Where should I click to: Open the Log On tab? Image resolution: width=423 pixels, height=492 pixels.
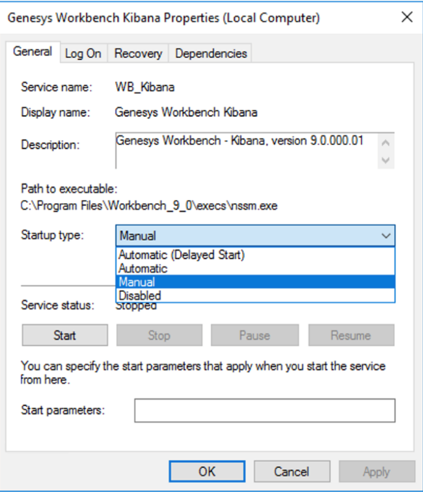[83, 53]
